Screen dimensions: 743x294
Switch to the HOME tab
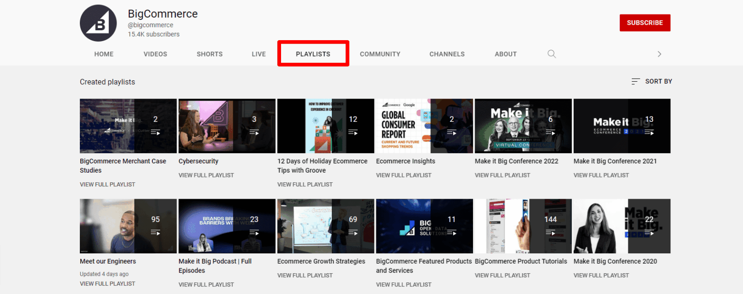(104, 54)
